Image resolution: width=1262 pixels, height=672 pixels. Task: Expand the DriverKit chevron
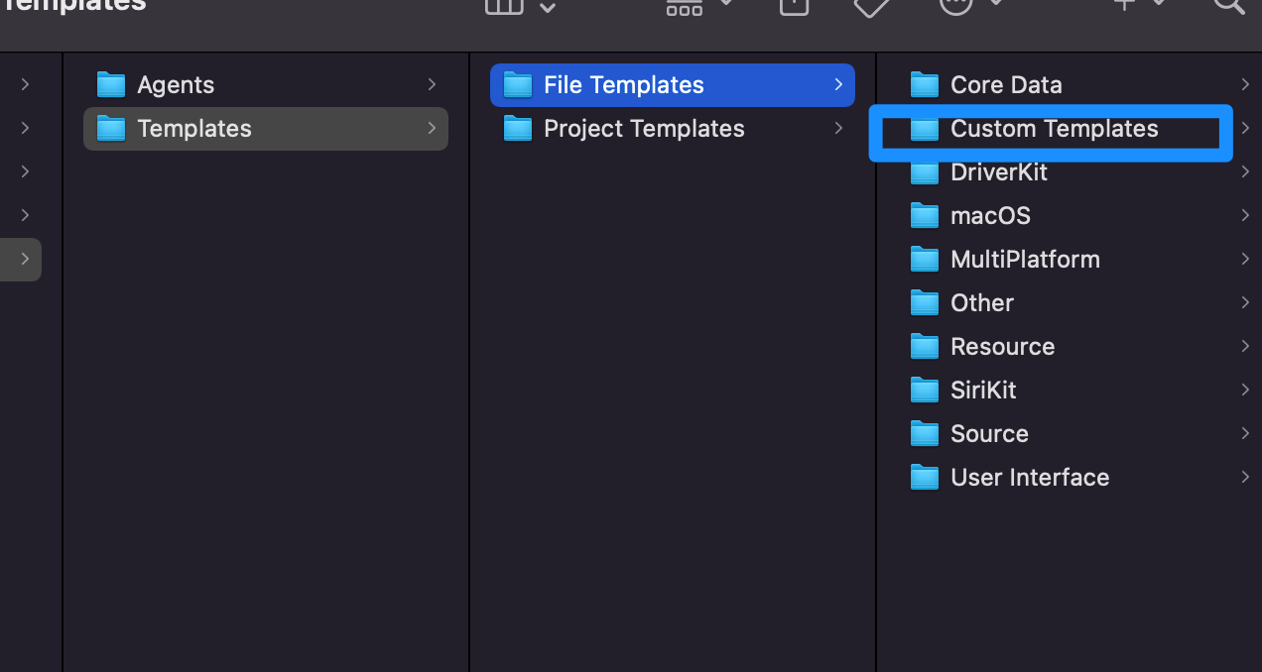pos(1245,172)
